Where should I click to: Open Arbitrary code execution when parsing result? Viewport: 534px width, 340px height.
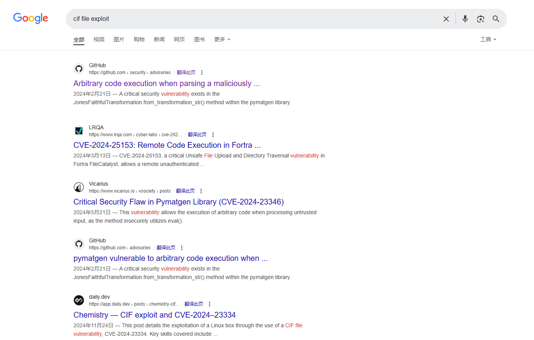point(167,83)
